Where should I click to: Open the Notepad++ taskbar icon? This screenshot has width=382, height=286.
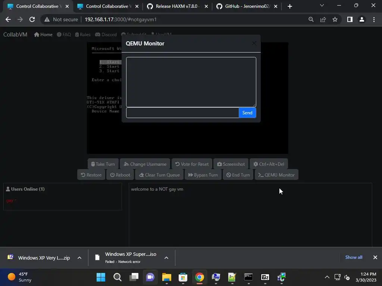point(232,277)
